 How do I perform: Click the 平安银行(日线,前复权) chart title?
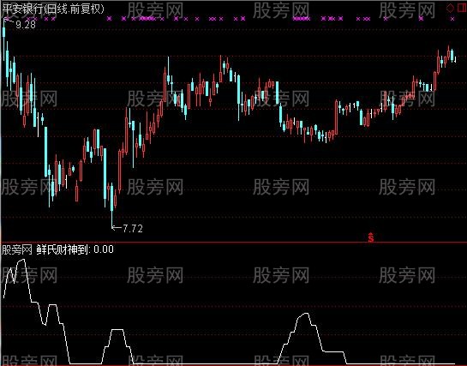53,9
